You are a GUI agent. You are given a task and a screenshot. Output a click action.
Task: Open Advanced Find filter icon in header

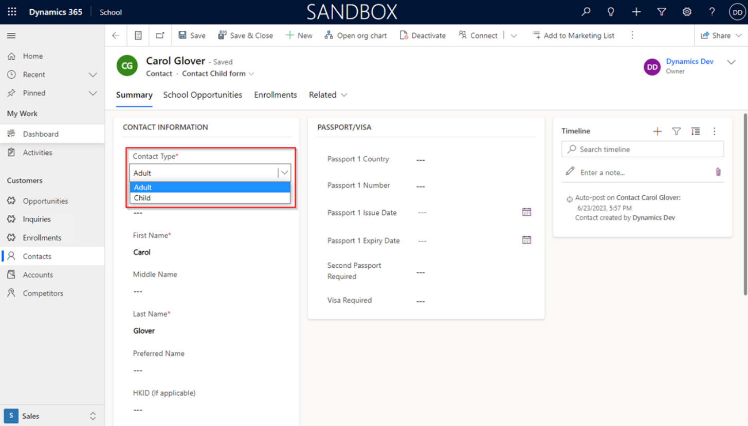[662, 12]
